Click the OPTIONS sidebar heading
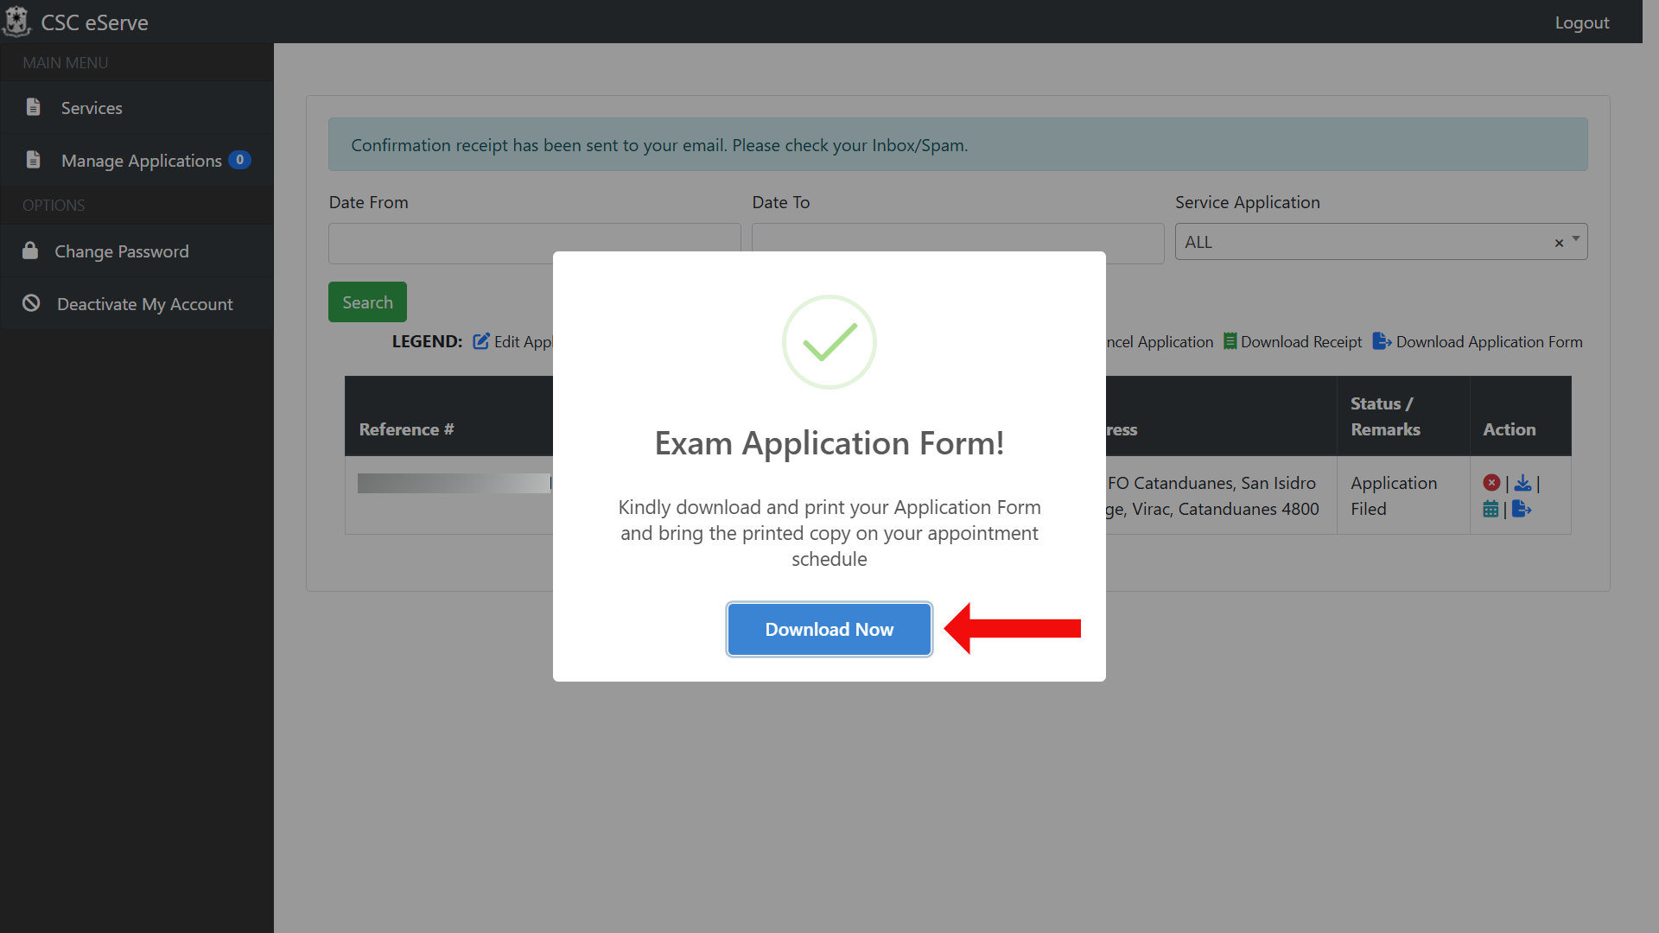The height and width of the screenshot is (933, 1659). [x=54, y=206]
